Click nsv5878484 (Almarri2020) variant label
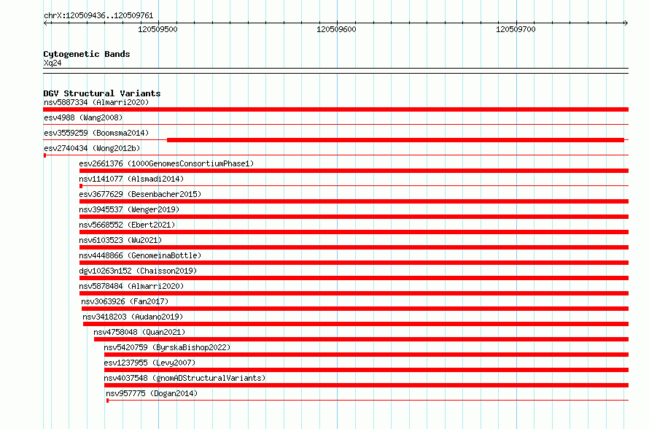 click(x=131, y=286)
